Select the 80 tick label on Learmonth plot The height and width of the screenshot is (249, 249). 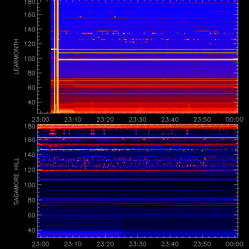click(31, 73)
